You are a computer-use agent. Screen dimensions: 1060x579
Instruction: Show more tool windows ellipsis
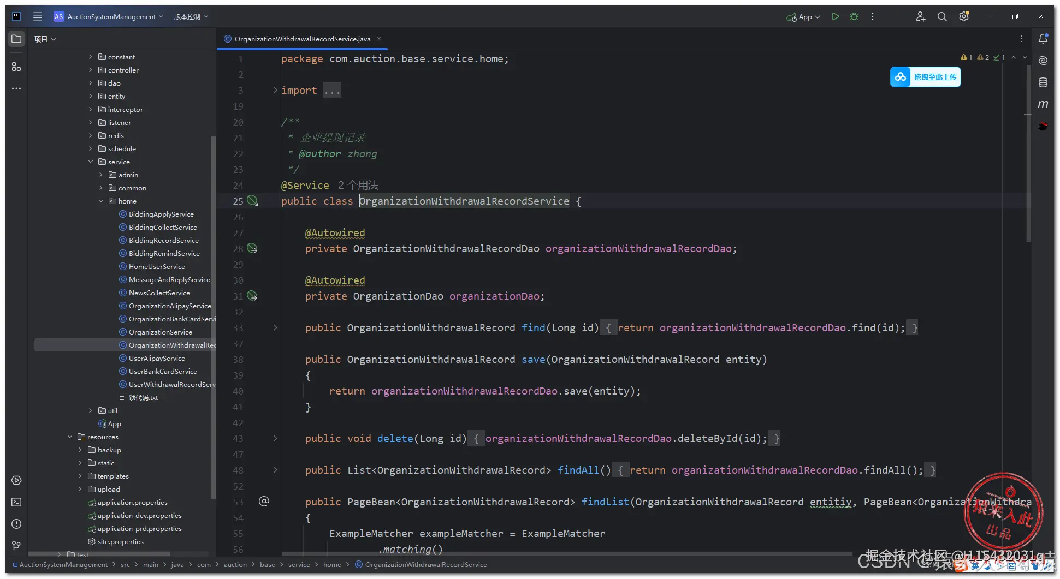[16, 88]
